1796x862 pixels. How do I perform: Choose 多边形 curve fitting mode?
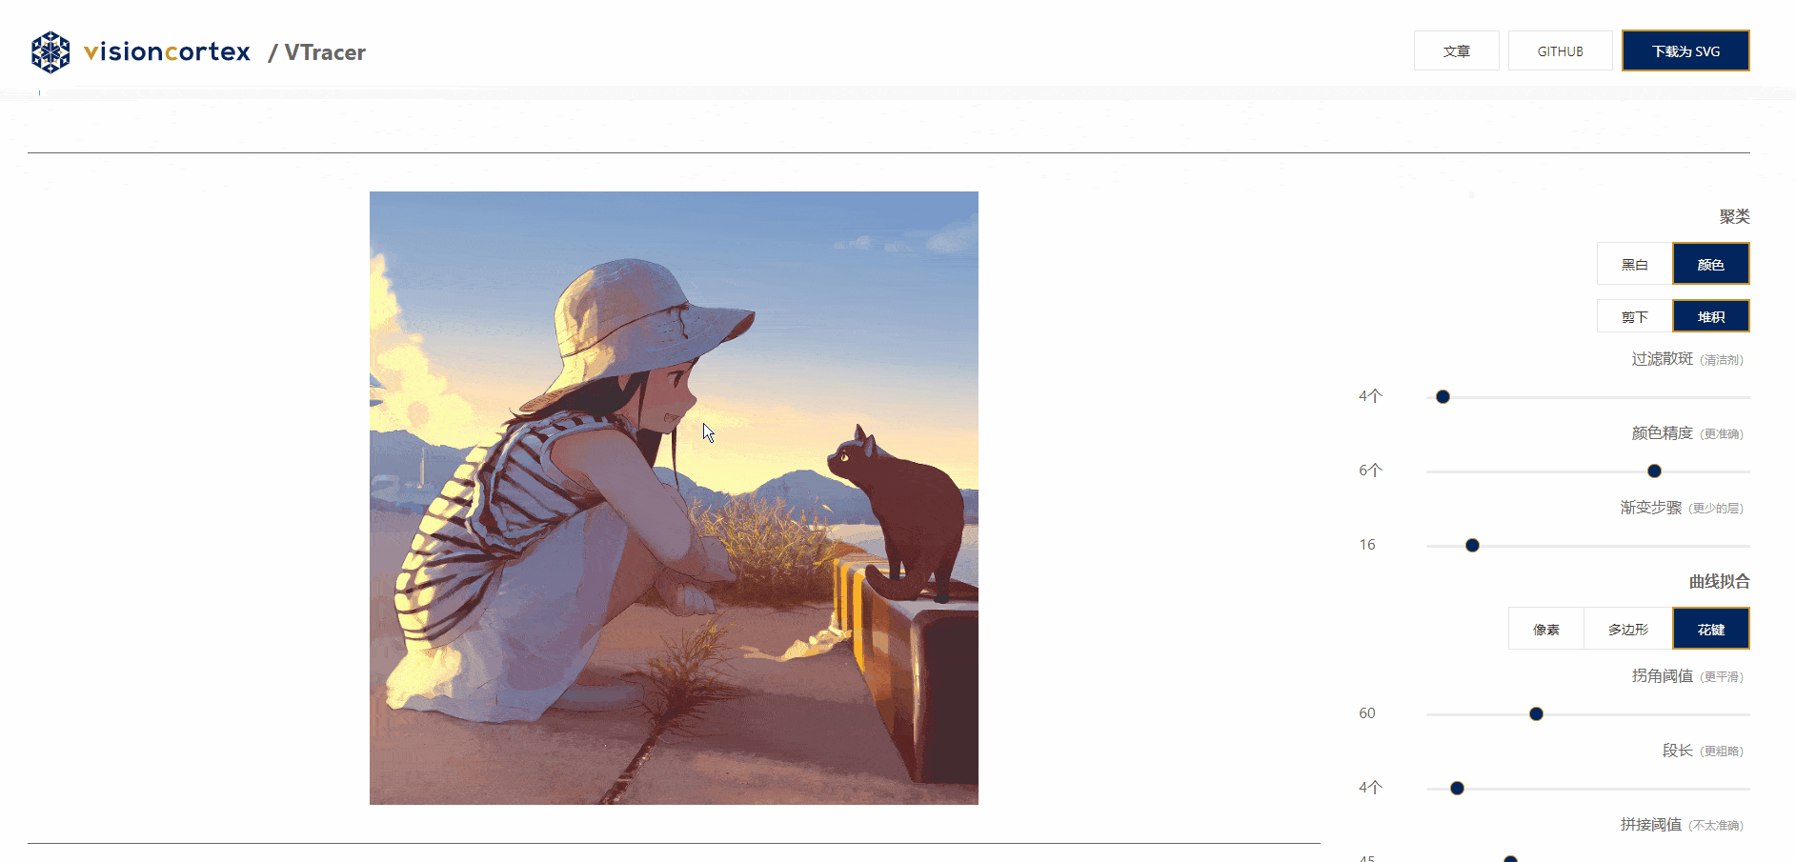click(x=1627, y=629)
